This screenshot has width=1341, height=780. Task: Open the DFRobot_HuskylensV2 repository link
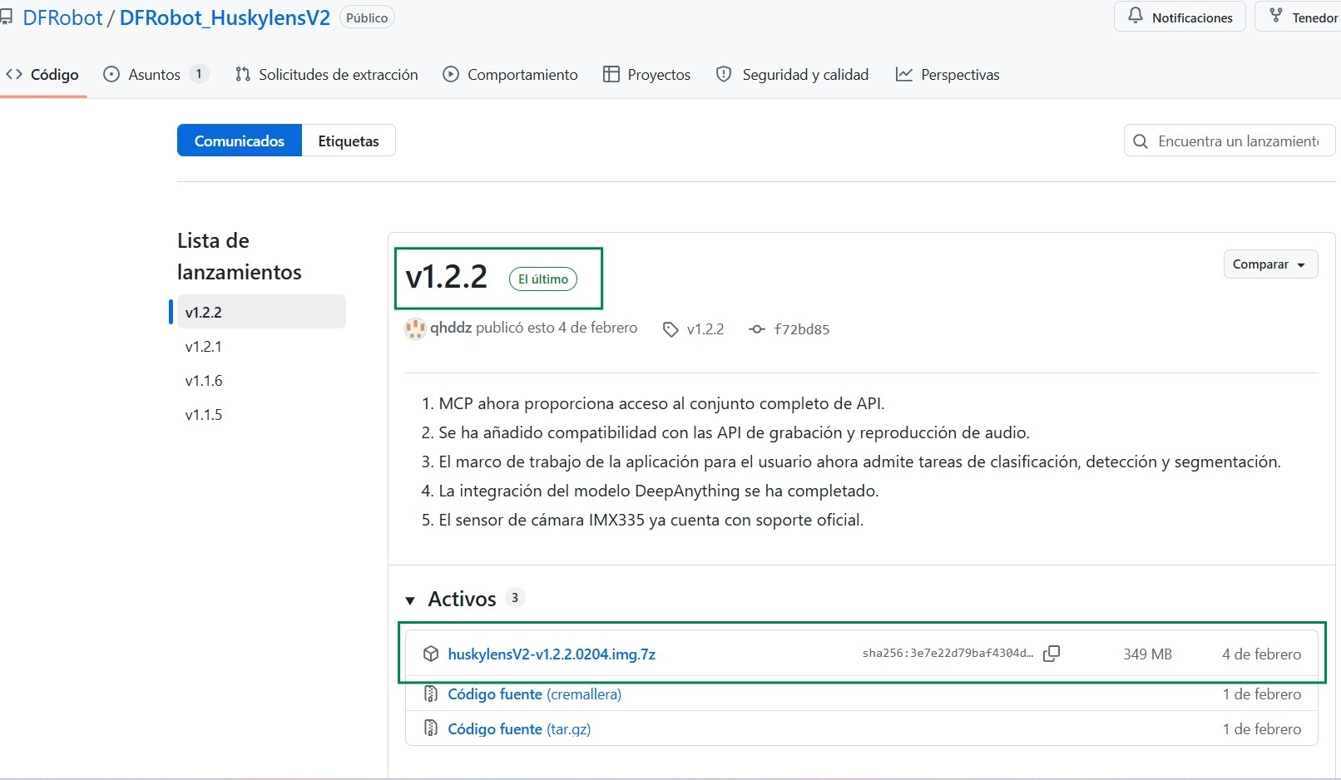(225, 18)
